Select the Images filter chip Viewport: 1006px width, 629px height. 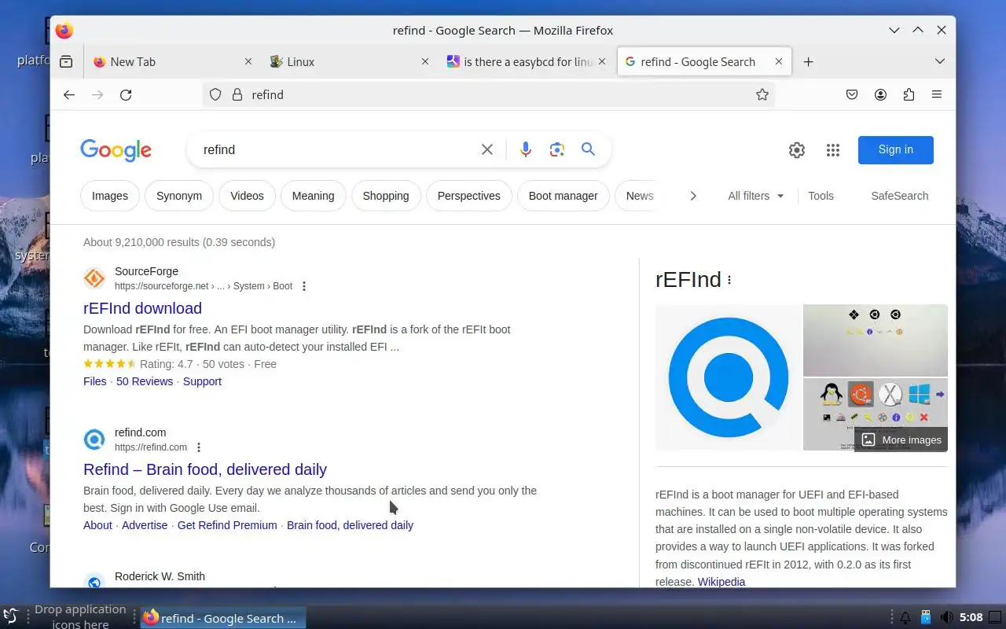[110, 196]
